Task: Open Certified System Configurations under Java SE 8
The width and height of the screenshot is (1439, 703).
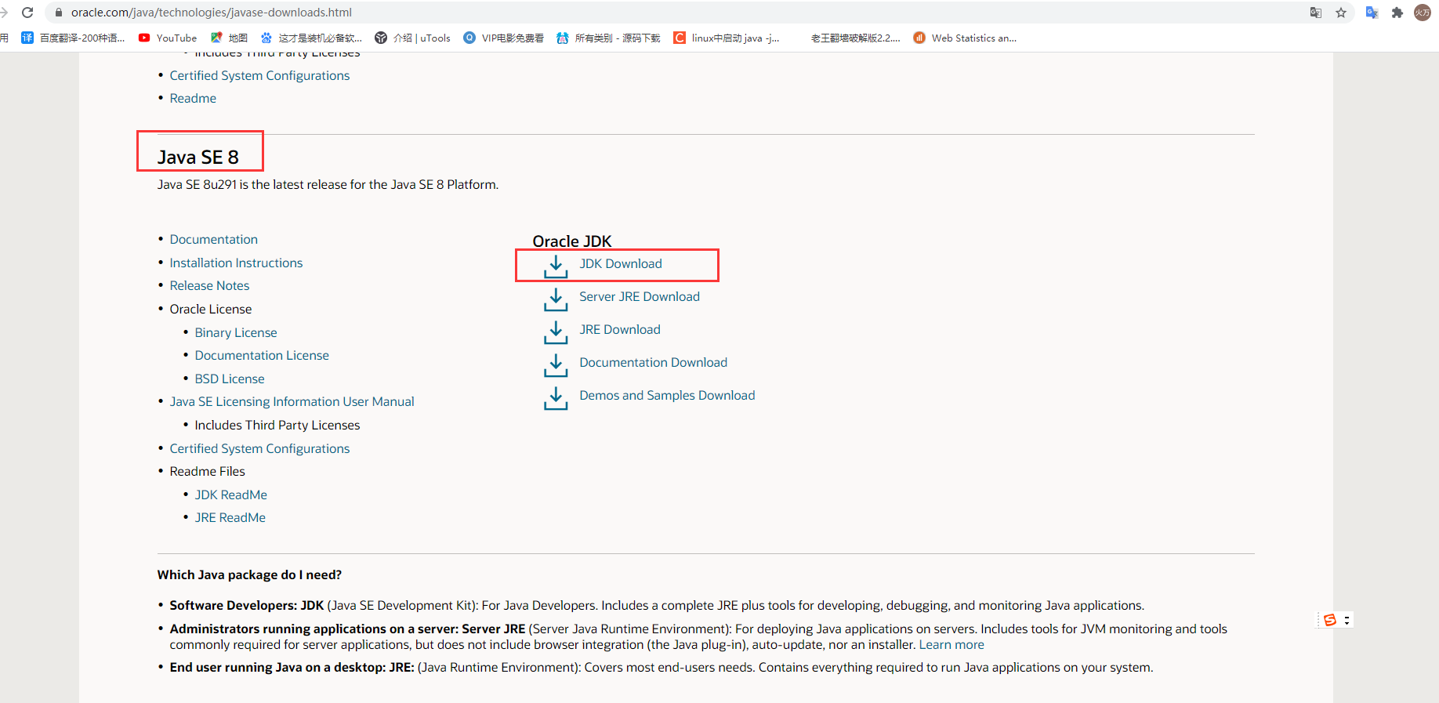Action: point(259,448)
